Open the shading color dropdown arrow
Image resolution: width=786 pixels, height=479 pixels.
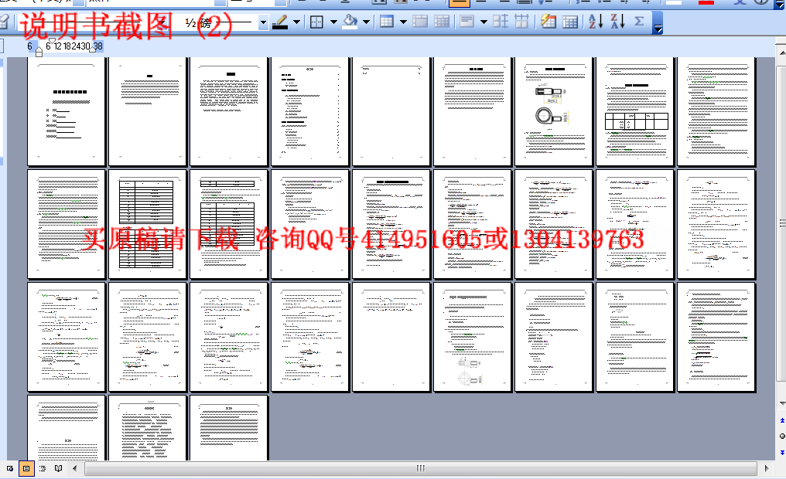tap(367, 22)
